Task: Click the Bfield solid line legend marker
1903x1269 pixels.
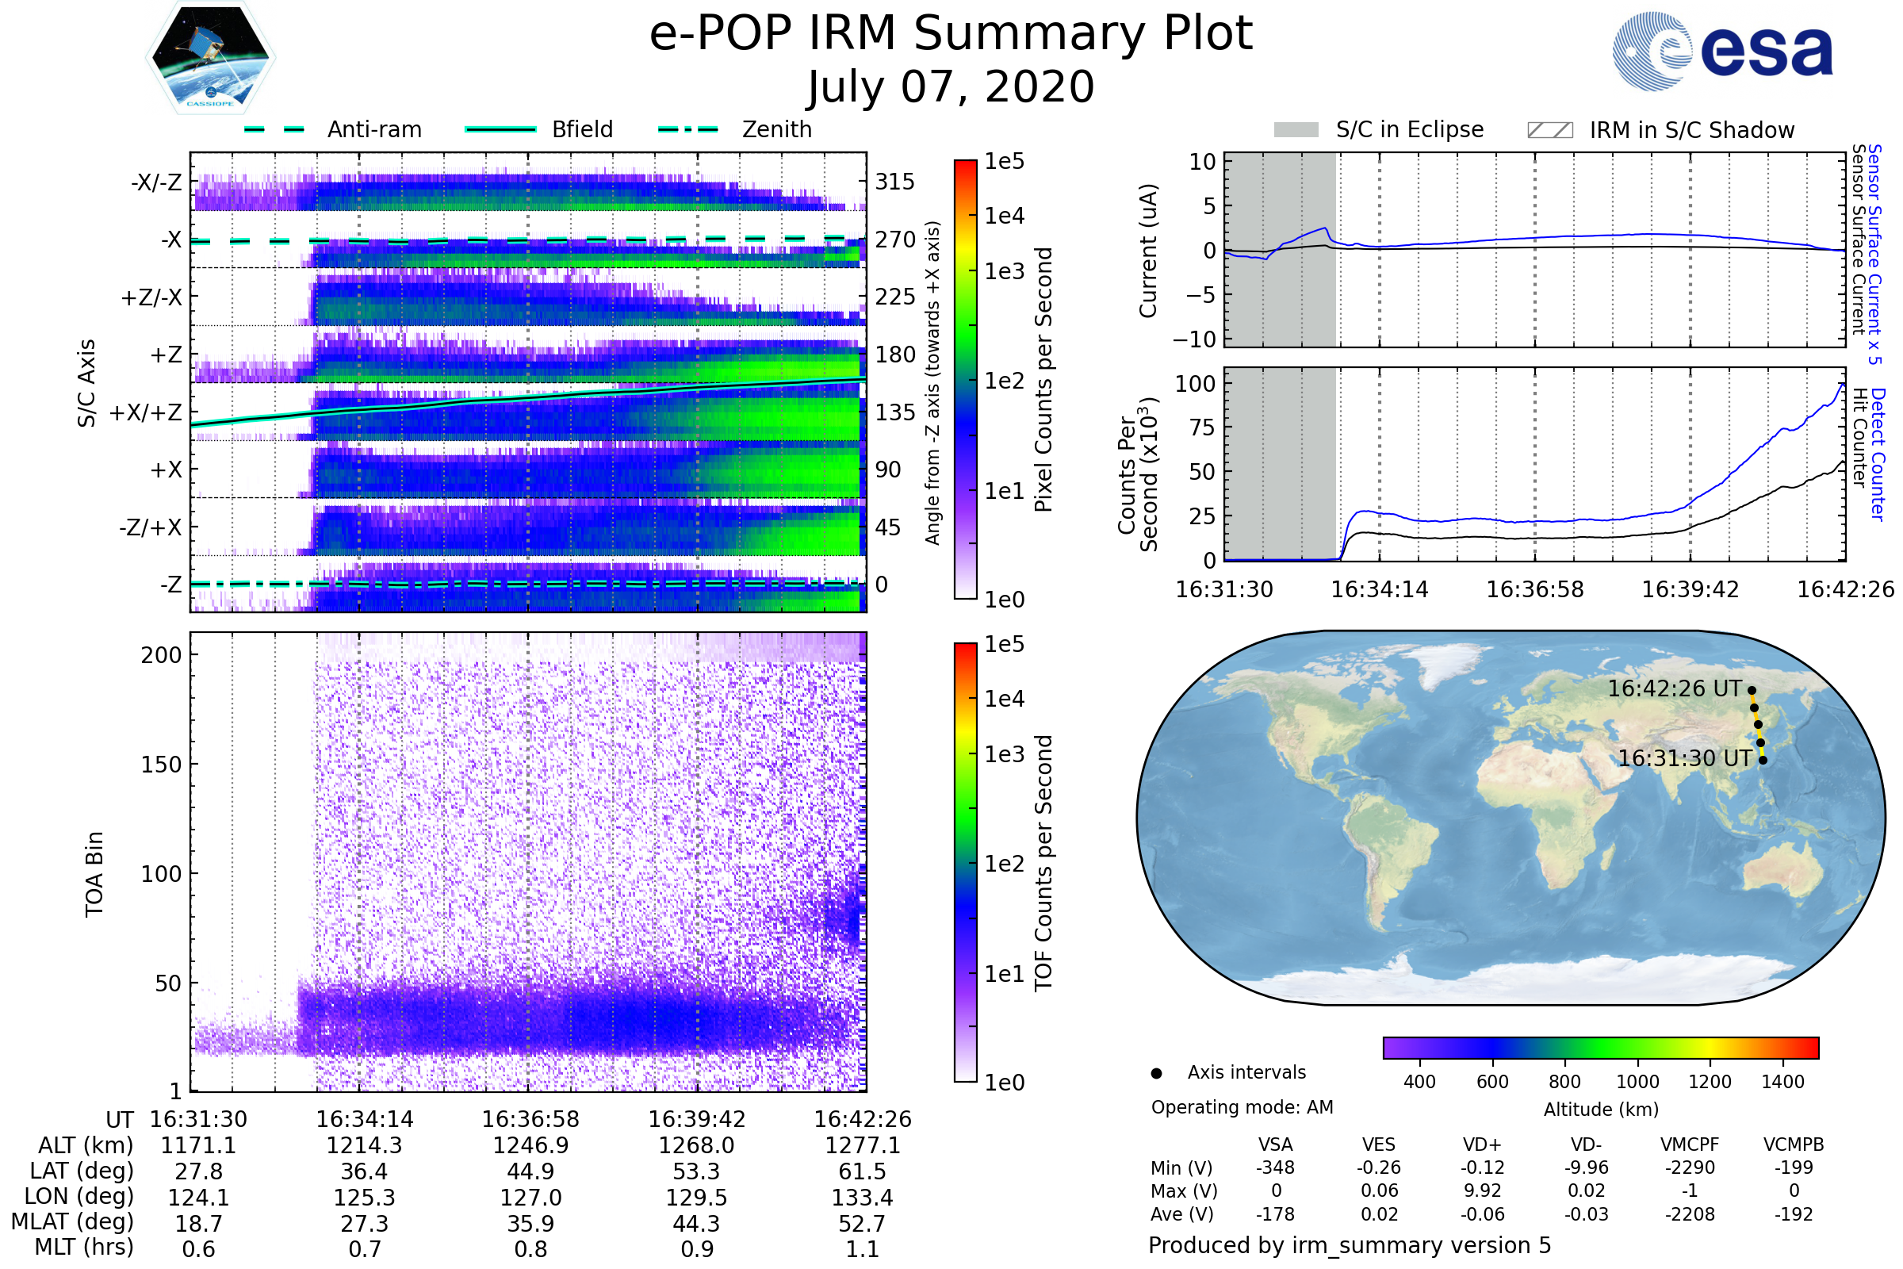Action: [x=500, y=129]
